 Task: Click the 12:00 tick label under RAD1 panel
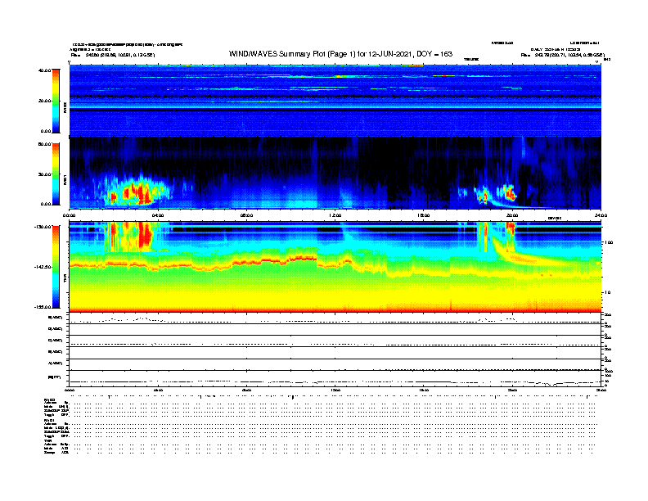pos(335,215)
